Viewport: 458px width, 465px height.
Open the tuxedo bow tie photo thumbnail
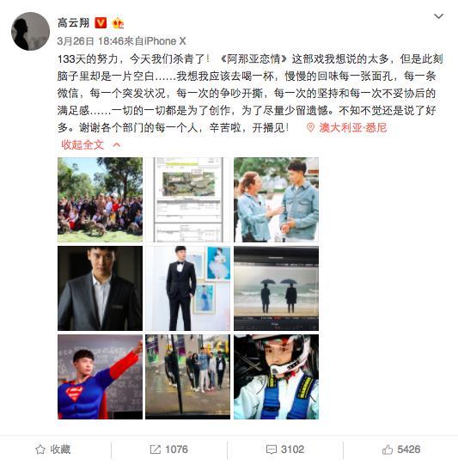point(187,288)
